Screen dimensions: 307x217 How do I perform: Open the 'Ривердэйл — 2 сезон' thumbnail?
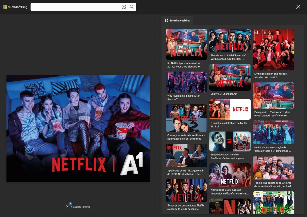(x=273, y=96)
